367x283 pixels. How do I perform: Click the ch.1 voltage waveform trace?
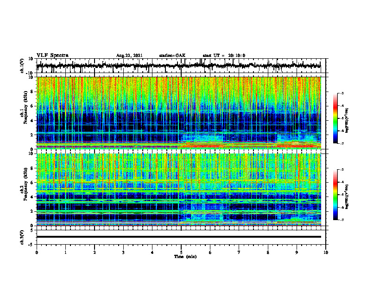point(178,66)
